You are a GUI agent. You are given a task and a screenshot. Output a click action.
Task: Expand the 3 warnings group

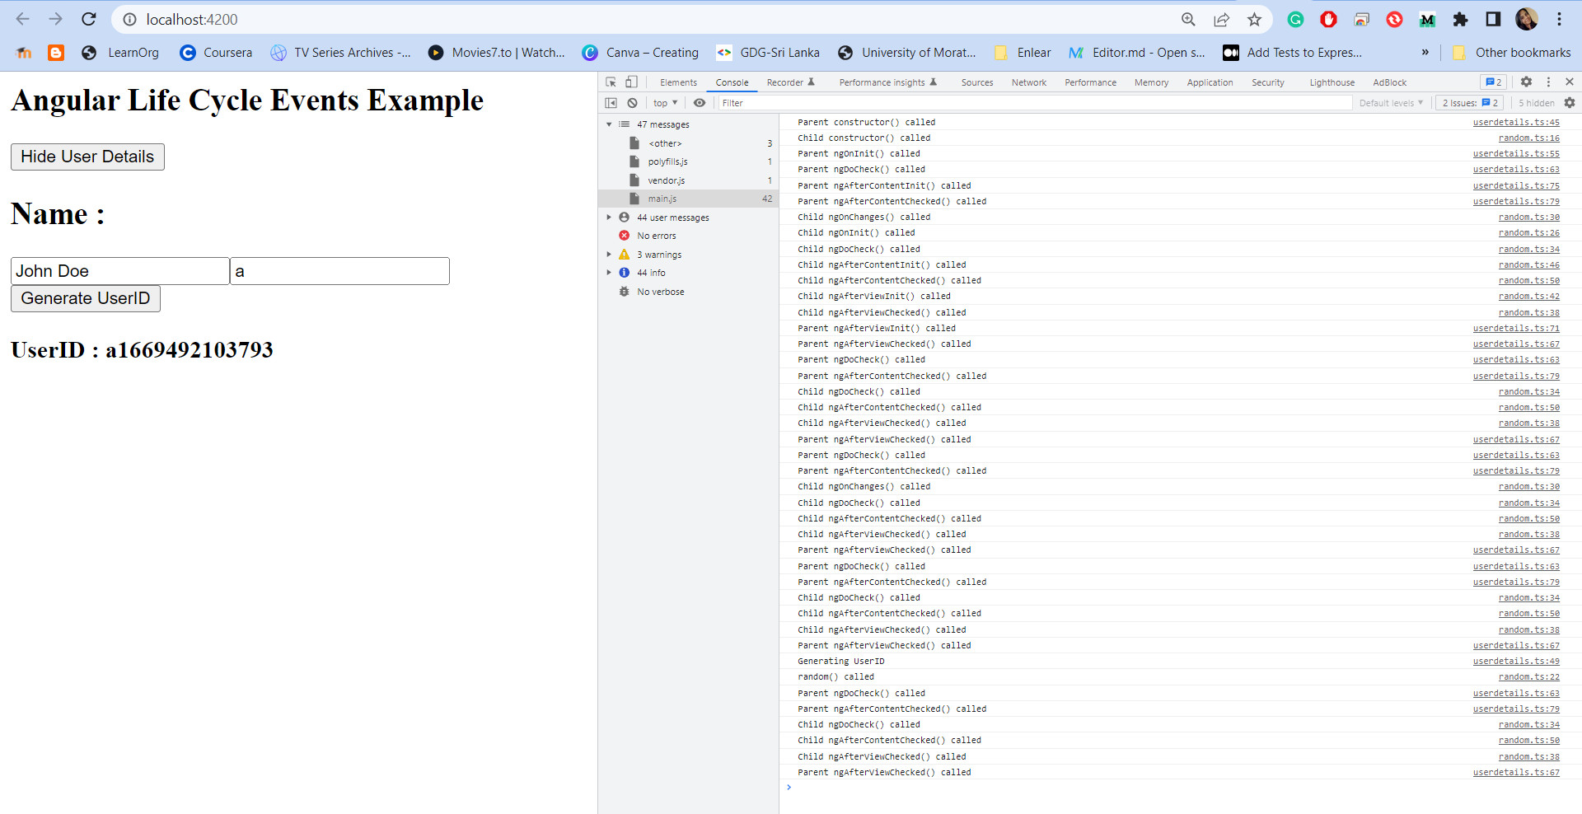pos(609,255)
